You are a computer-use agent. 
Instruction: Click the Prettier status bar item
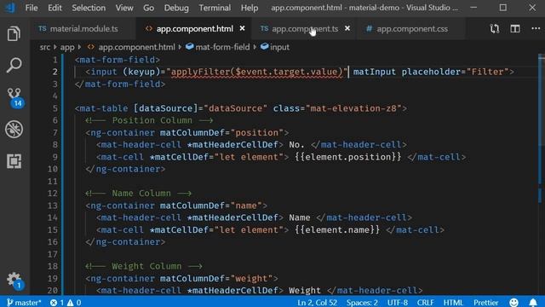pyautogui.click(x=485, y=303)
